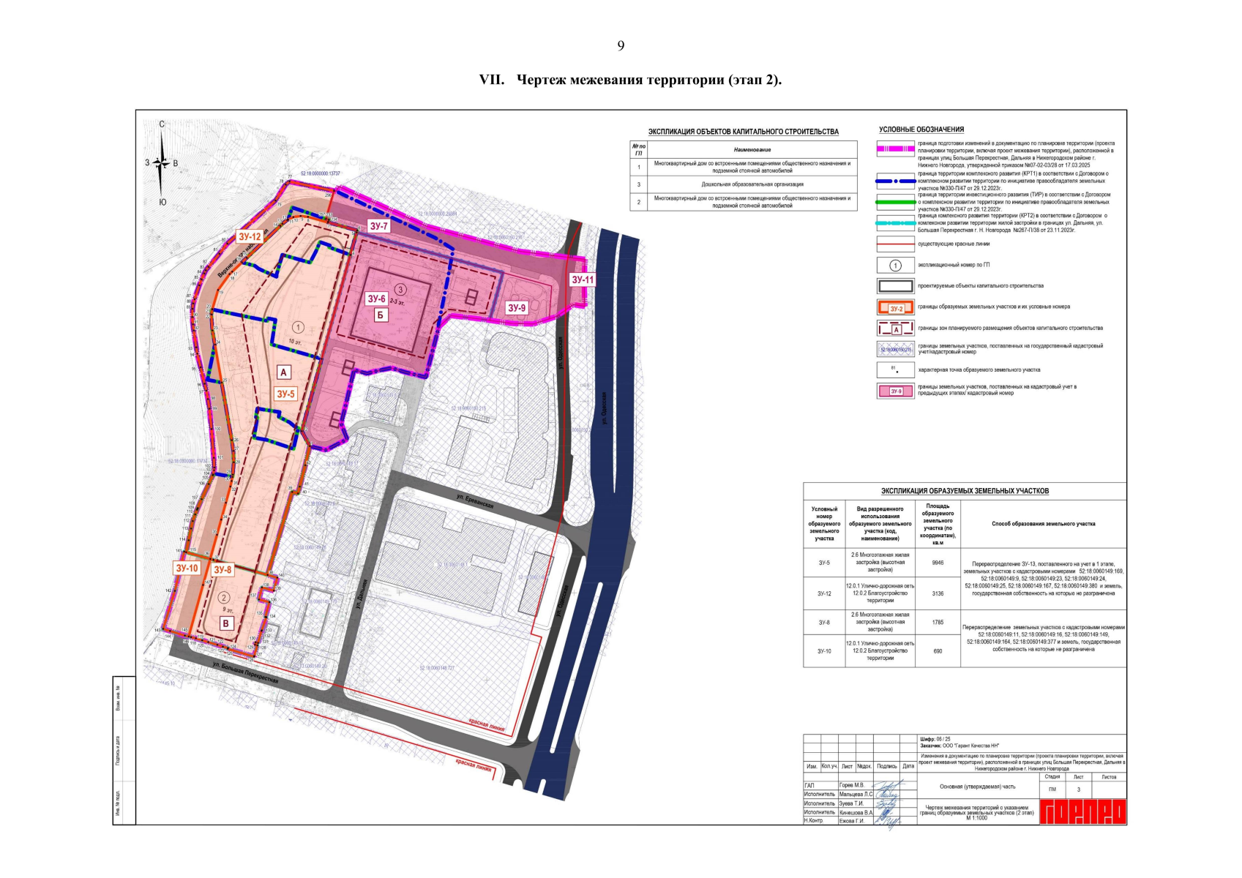Click the magenta boundary line legend swatch

point(895,149)
